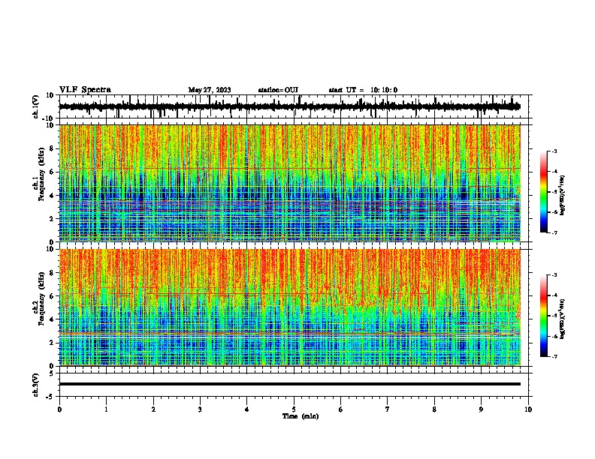Screen dimensions: 595x459
Task: Click the "-7" tick on the ch.2 colorbar
Action: (554, 356)
